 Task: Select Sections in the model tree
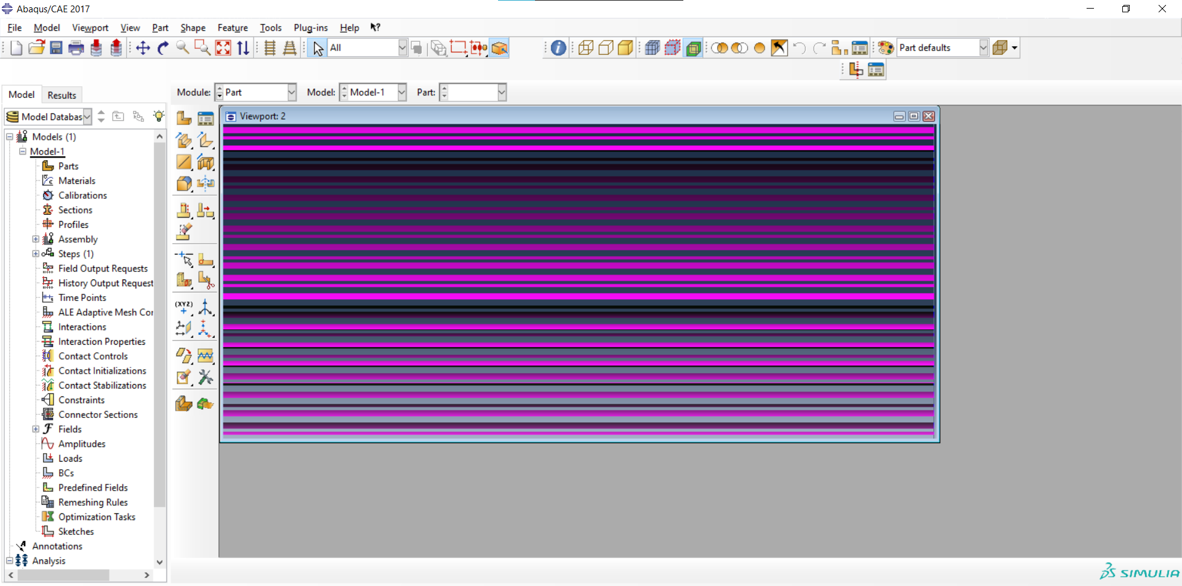75,210
